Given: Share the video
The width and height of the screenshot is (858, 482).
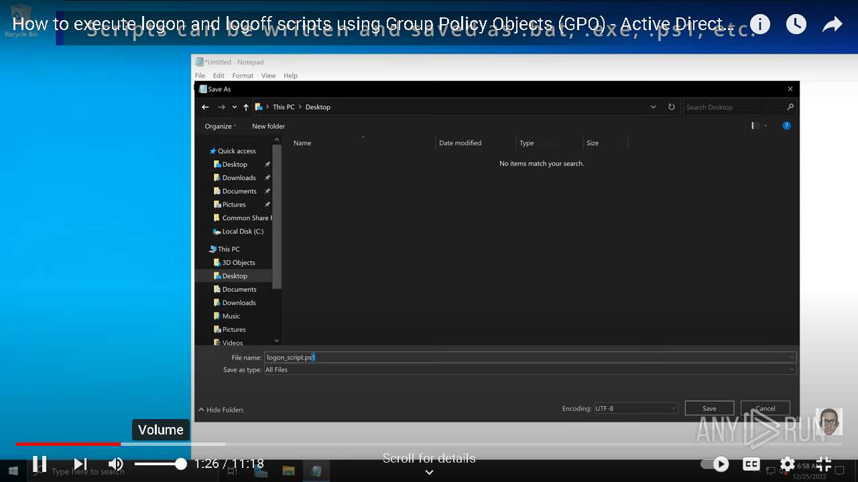Looking at the screenshot, I should coord(833,25).
